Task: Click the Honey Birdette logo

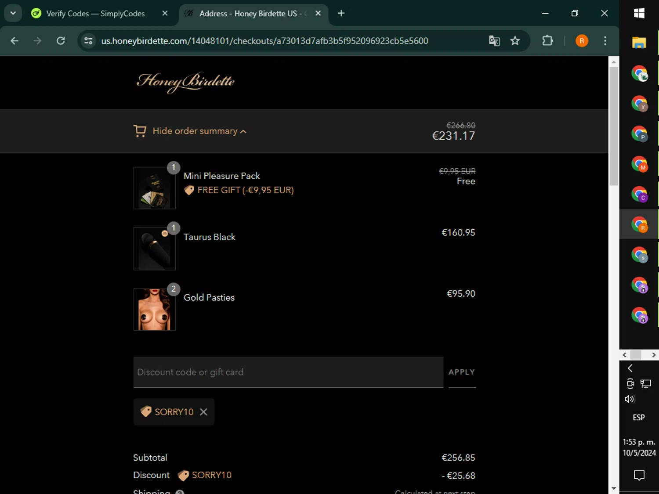Action: pyautogui.click(x=185, y=82)
